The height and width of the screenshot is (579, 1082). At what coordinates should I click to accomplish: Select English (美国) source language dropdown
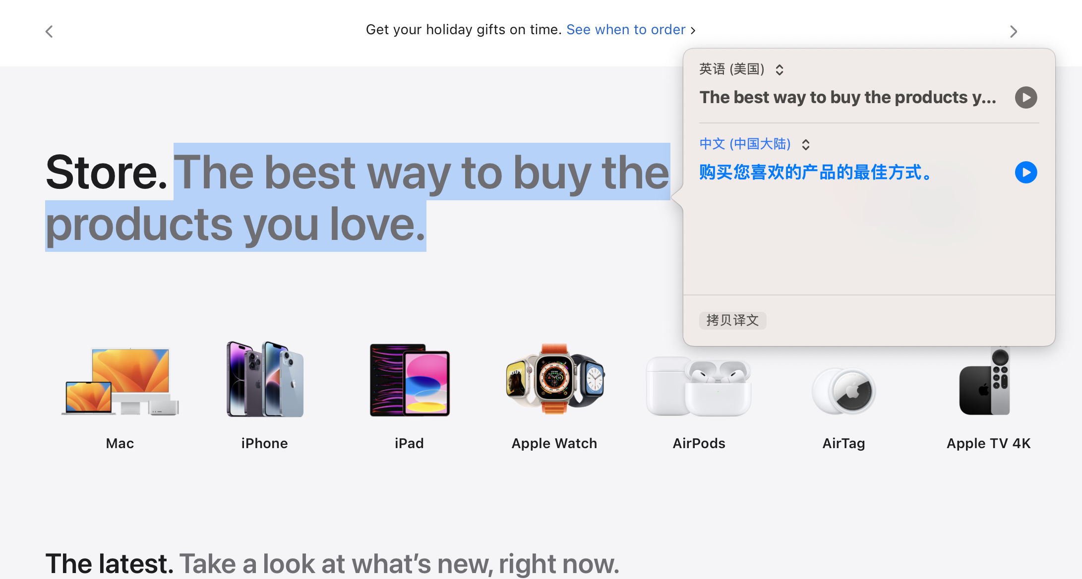[742, 69]
